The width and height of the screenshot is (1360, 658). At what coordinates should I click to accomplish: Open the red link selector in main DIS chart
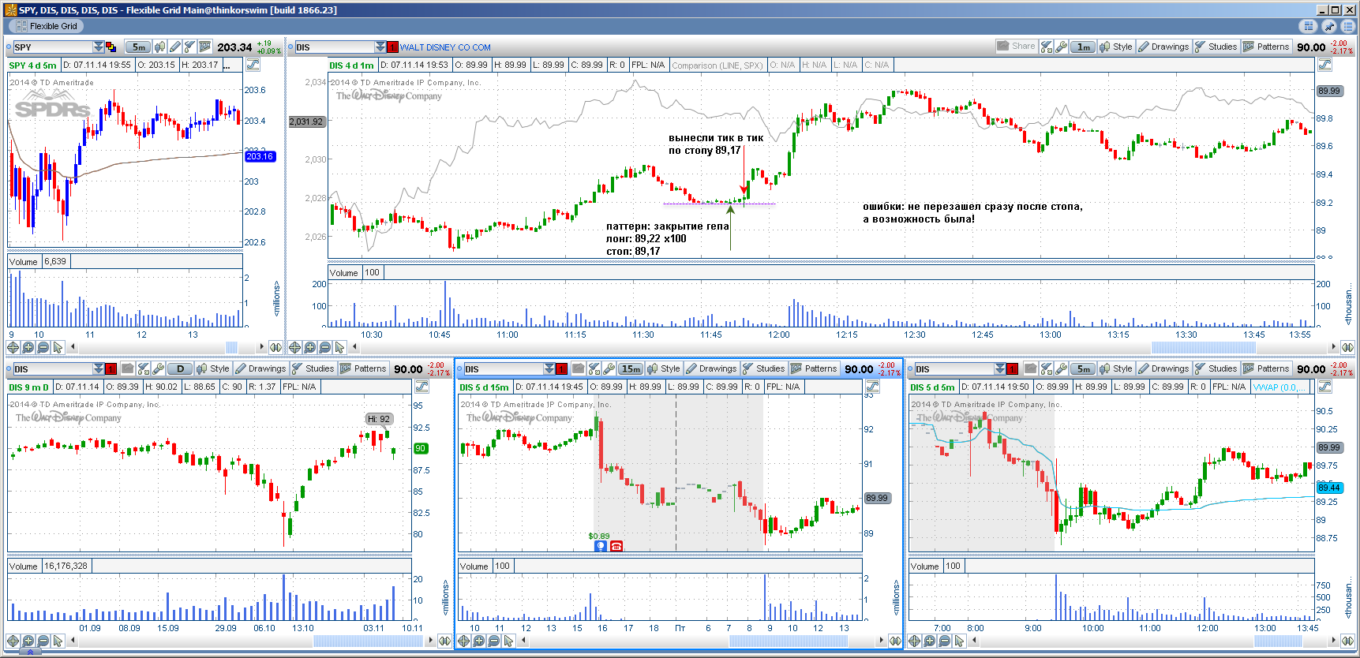click(392, 47)
